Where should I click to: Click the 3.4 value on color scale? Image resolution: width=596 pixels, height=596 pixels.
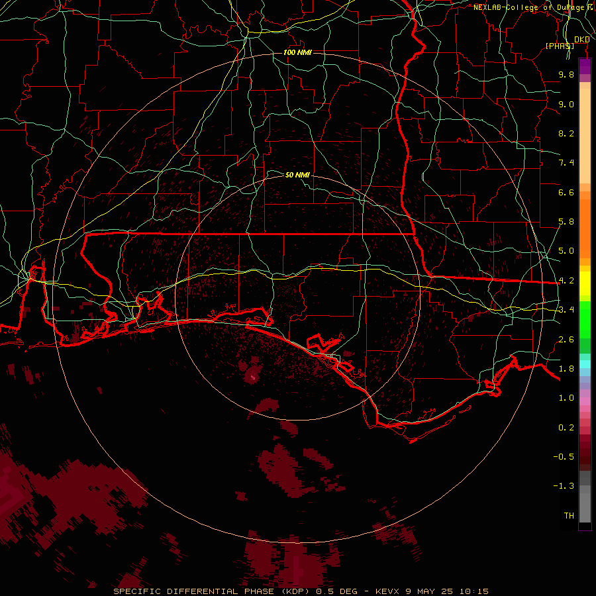[566, 310]
